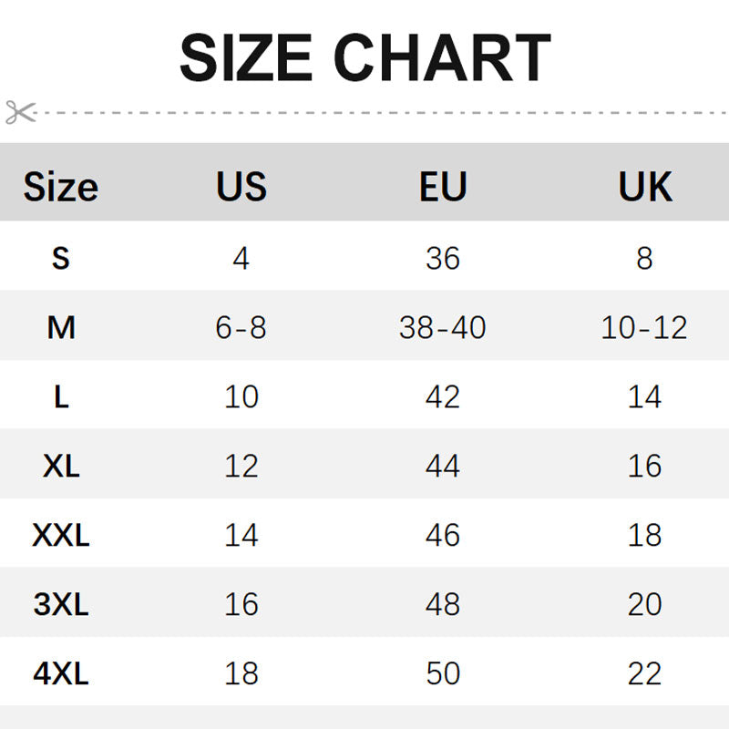Click the 3XL size row label

pos(60,604)
